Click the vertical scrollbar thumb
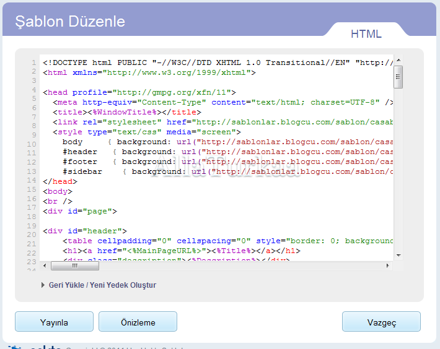Screen dimensions: 440x349 [398, 77]
